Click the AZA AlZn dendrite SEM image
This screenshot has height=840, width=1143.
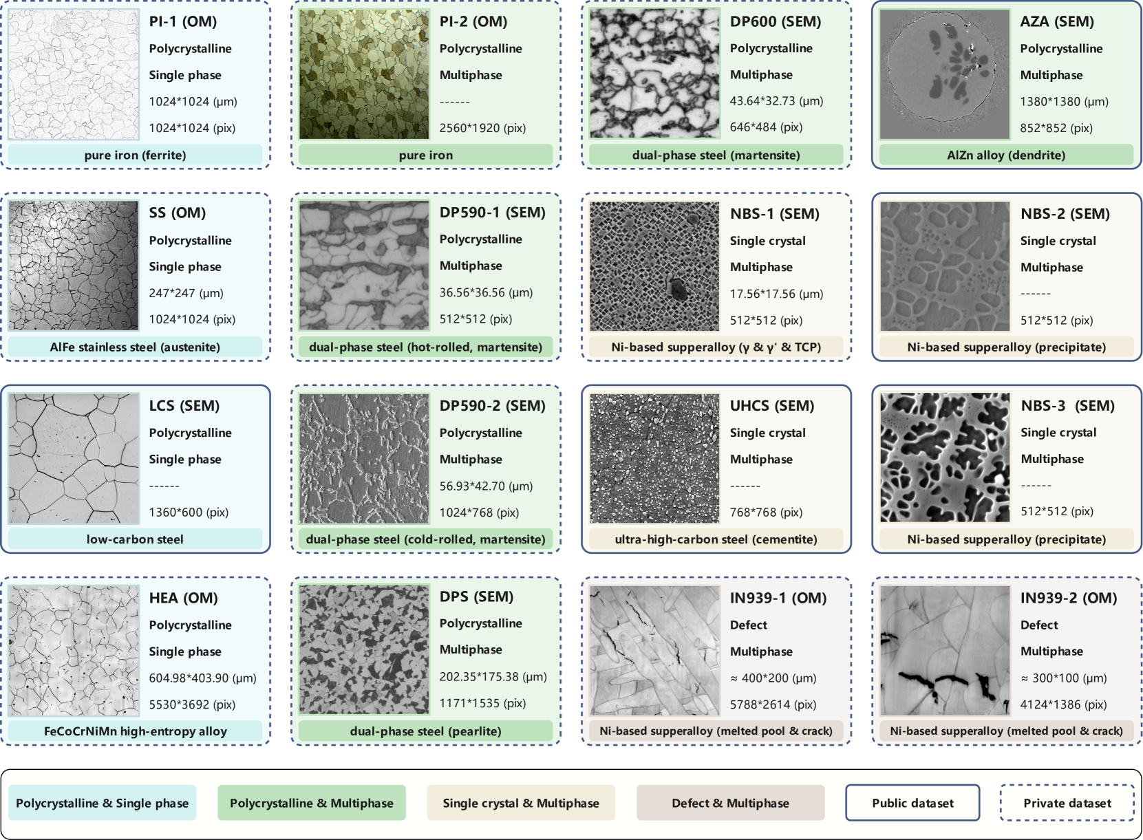pyautogui.click(x=945, y=74)
